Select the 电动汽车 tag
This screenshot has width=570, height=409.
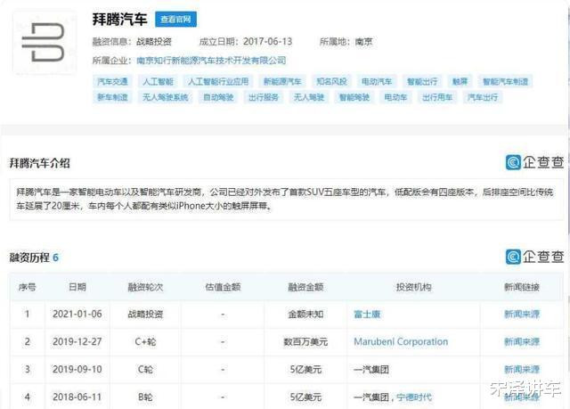(x=377, y=81)
